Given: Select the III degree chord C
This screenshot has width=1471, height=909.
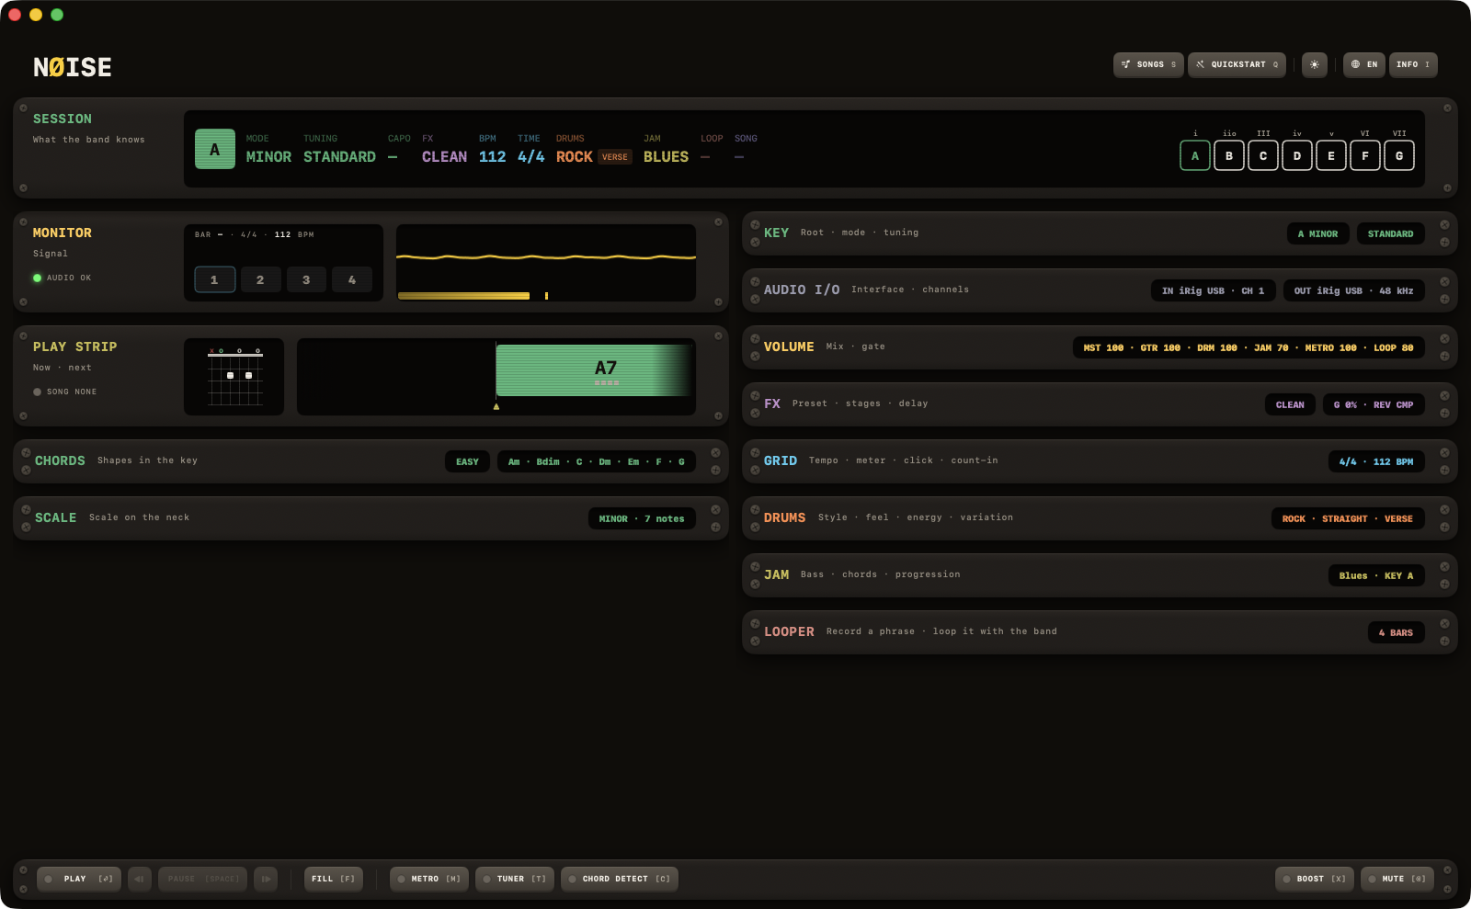Looking at the screenshot, I should (1263, 155).
